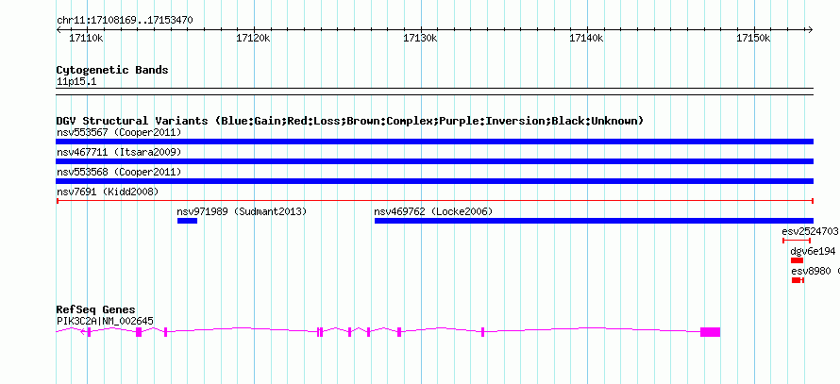This screenshot has height=384, width=840.
Task: Open the RefSeq Genes track title
Action: point(96,310)
